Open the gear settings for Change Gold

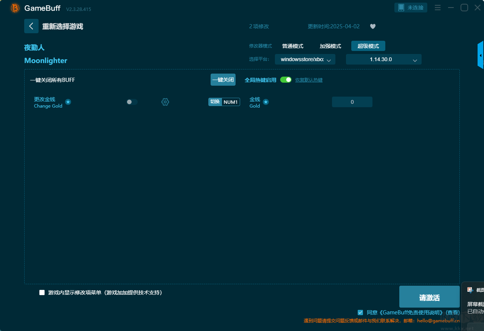[x=165, y=102]
